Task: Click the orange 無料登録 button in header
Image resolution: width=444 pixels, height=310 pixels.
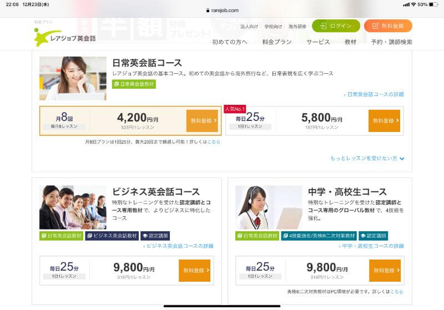Action: (x=388, y=26)
